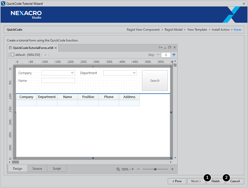Open the zoom percentage dropdown arrow
Screen dimensions: 248x188
tap(132, 169)
